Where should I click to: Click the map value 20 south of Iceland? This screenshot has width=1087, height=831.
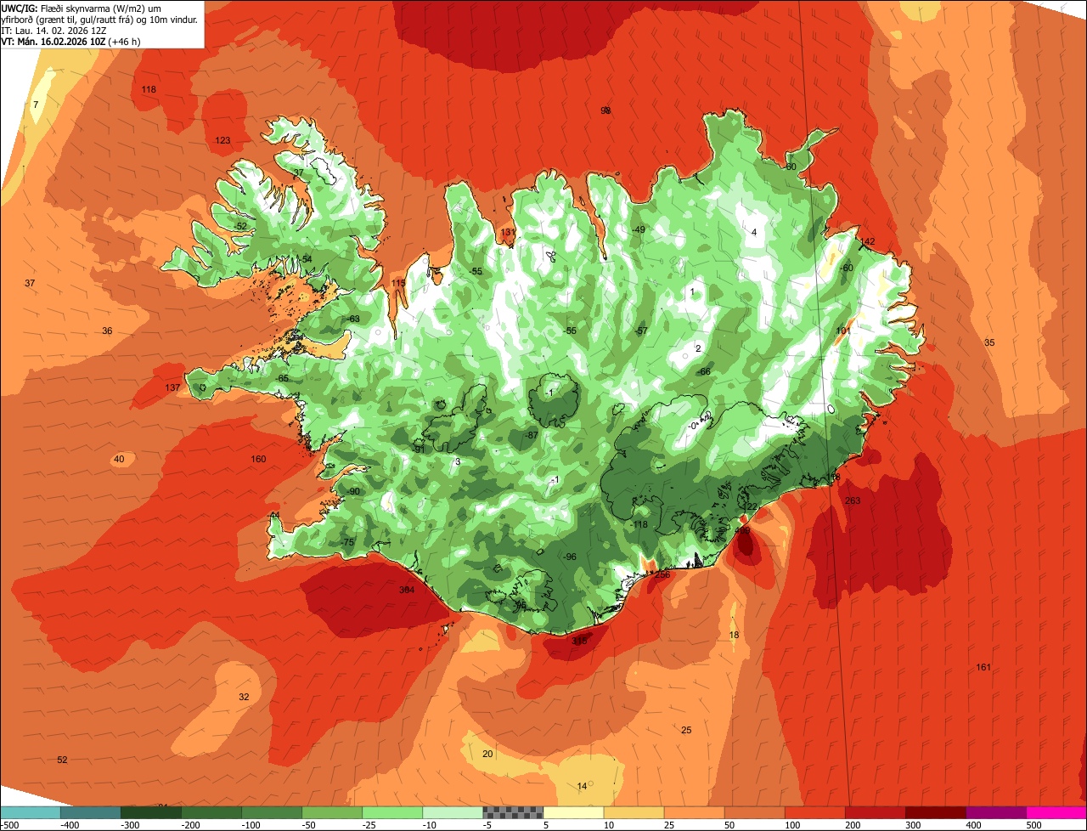[487, 755]
